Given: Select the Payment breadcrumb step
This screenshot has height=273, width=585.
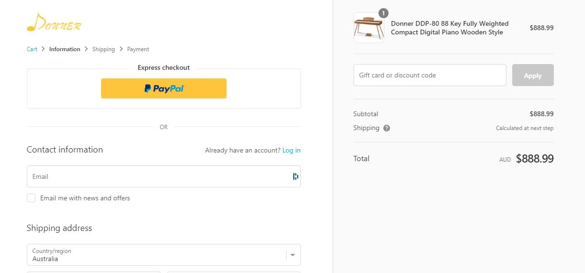Looking at the screenshot, I should 138,49.
